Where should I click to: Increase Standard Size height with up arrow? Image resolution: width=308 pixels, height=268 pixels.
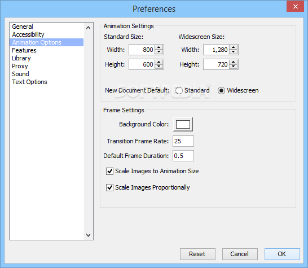159,62
